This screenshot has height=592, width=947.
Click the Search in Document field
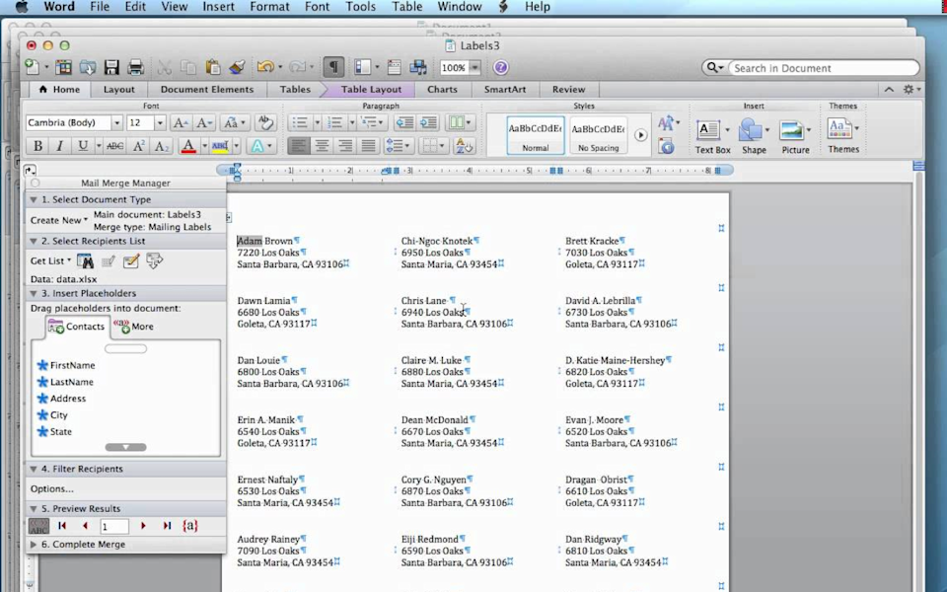point(821,68)
